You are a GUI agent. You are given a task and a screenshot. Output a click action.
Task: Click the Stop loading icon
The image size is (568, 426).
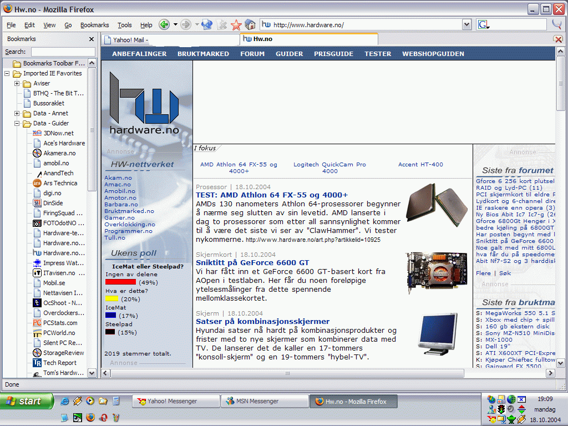[222, 24]
